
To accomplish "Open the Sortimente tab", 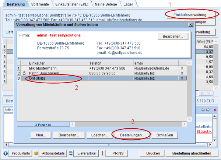I will coord(40,4).
